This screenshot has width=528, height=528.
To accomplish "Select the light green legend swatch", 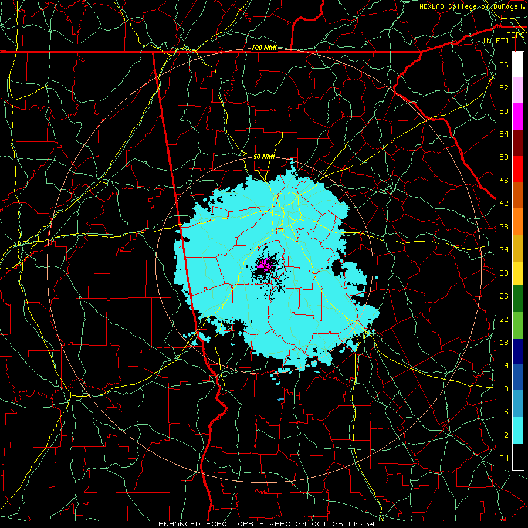I will 518,325.
